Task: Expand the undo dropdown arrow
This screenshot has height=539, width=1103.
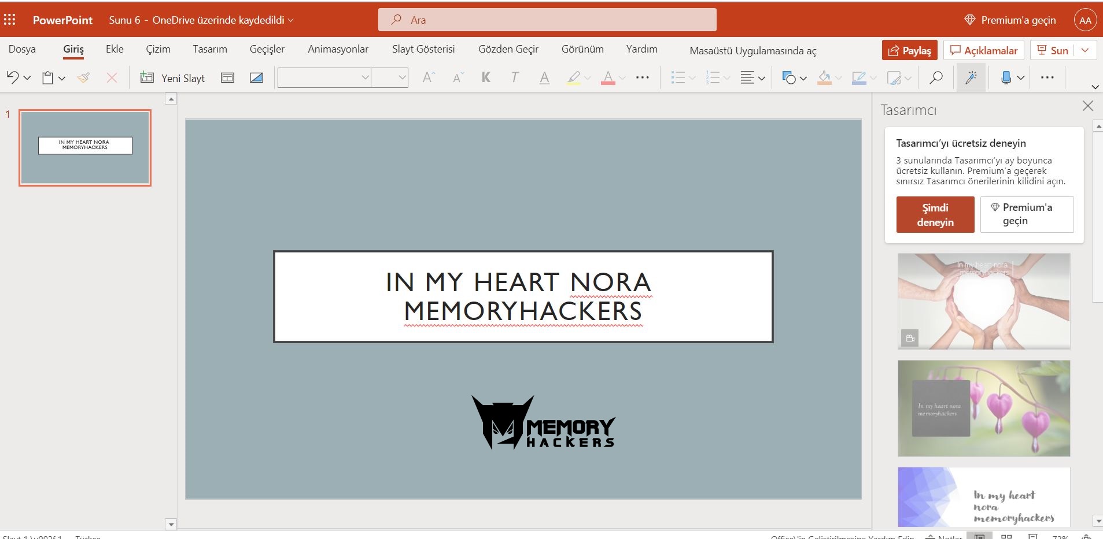Action: (27, 78)
